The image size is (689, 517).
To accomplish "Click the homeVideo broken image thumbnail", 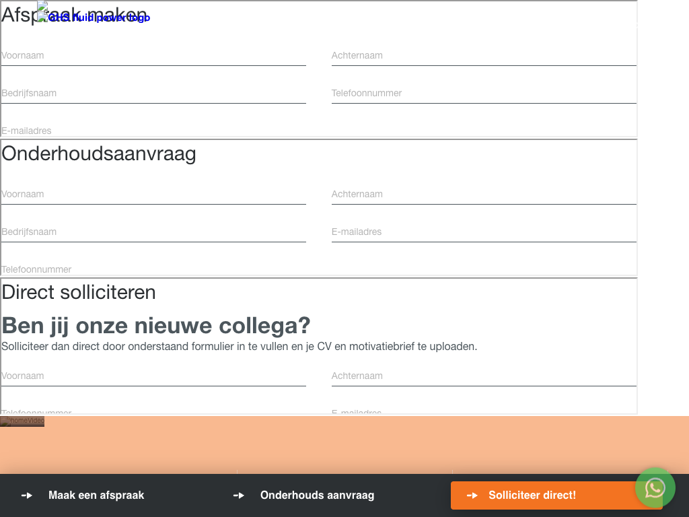I will click(22, 421).
